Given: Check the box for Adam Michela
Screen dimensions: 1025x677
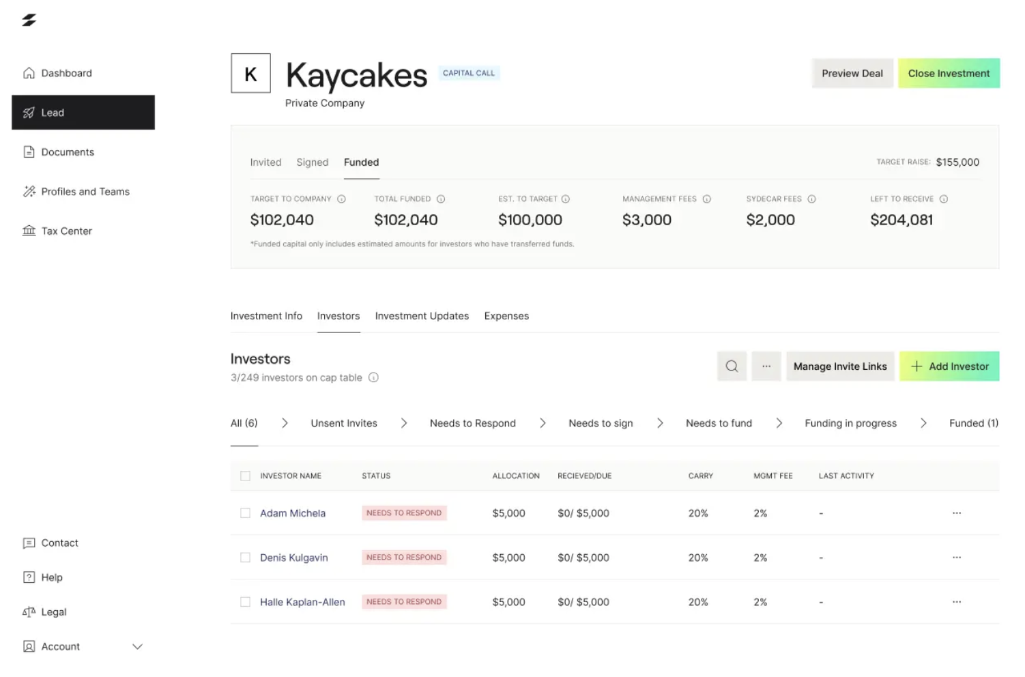Looking at the screenshot, I should click(x=246, y=513).
